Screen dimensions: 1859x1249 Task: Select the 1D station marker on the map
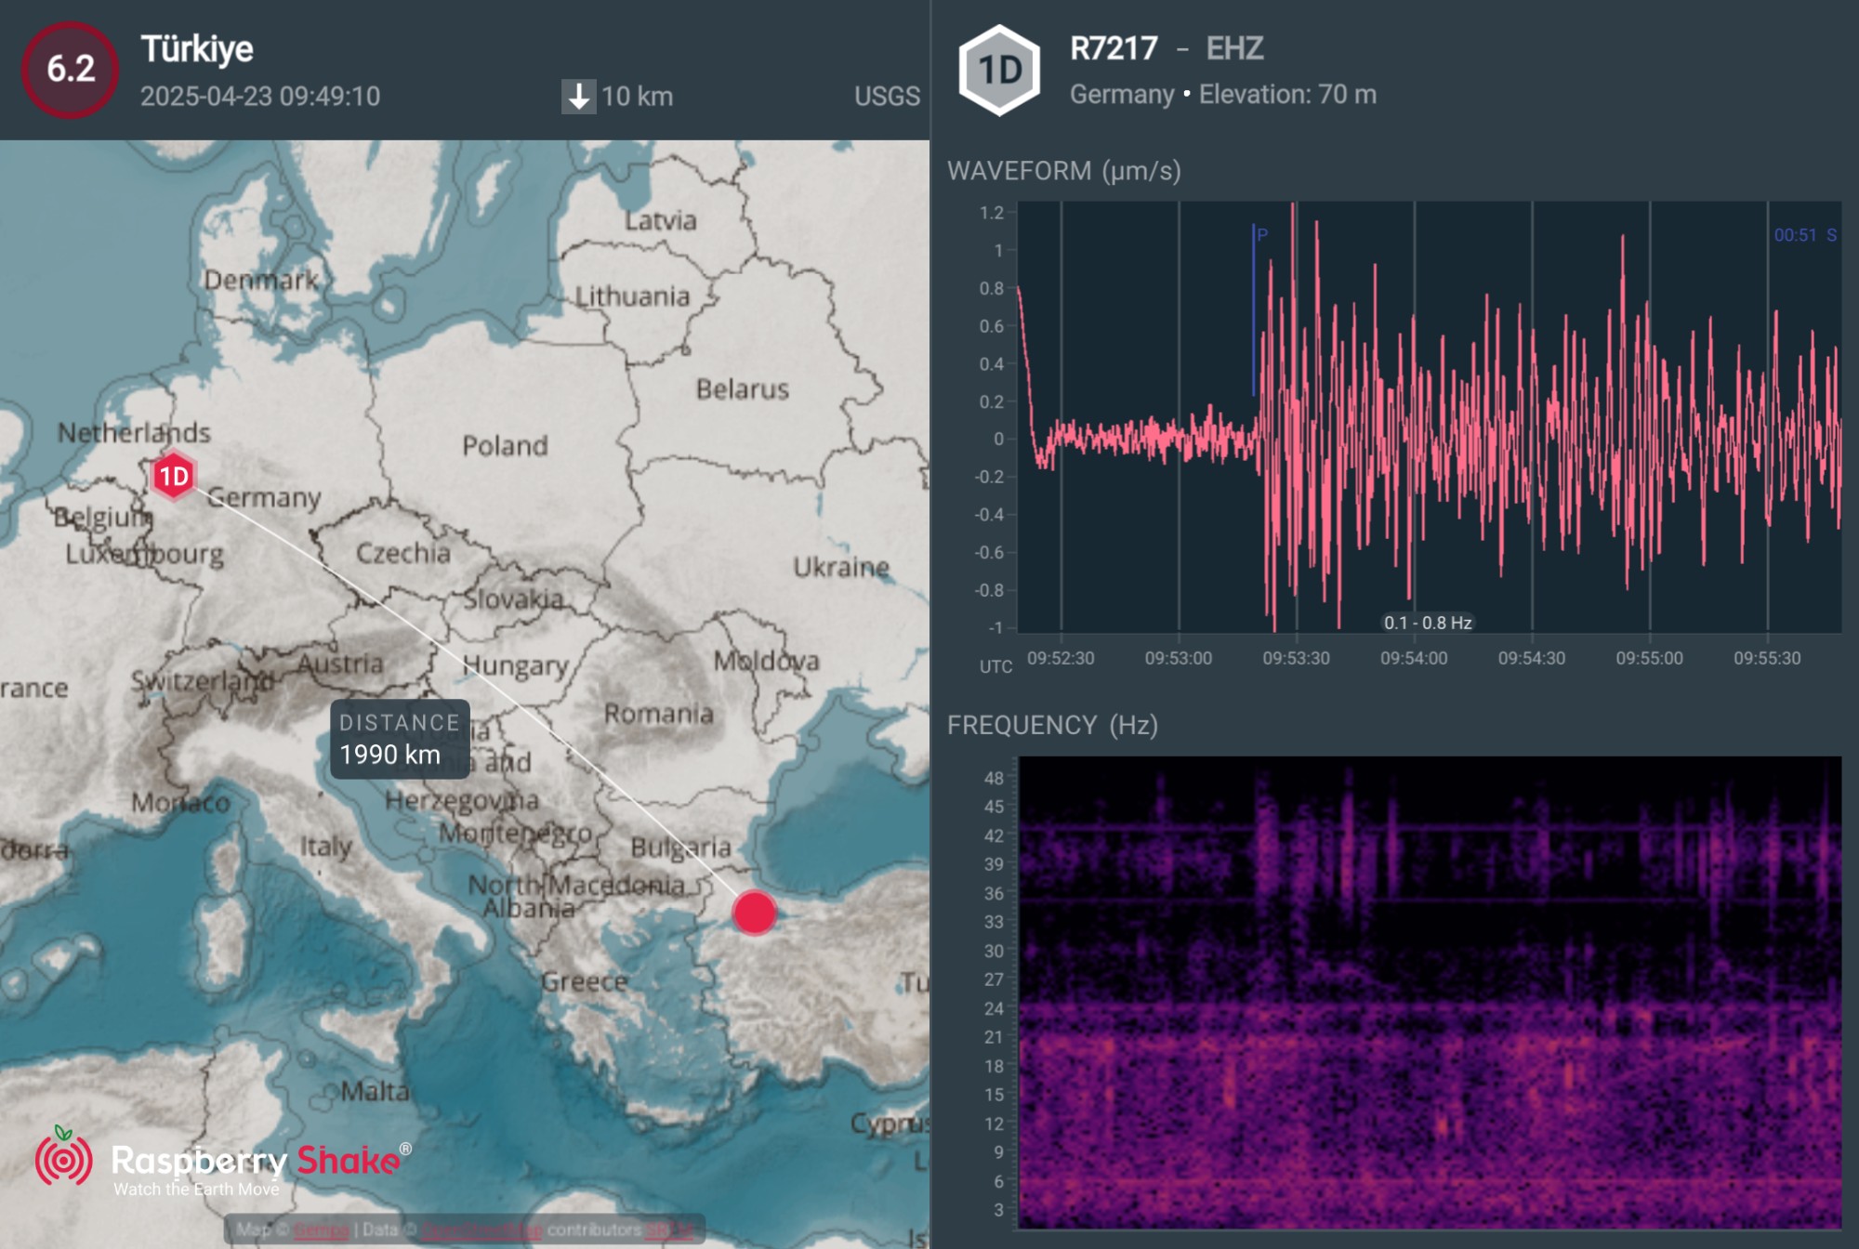[x=174, y=477]
